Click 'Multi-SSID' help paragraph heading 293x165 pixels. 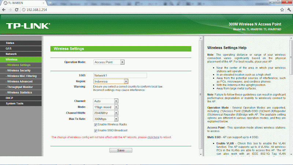coord(214,137)
